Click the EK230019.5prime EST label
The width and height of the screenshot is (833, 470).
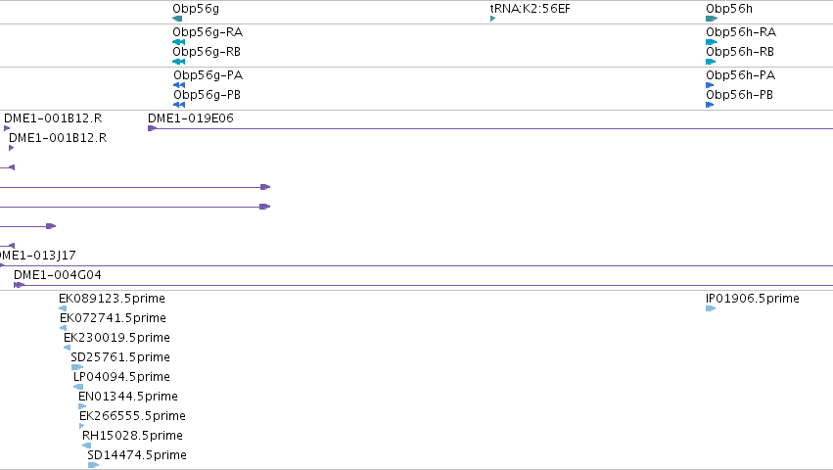(116, 338)
